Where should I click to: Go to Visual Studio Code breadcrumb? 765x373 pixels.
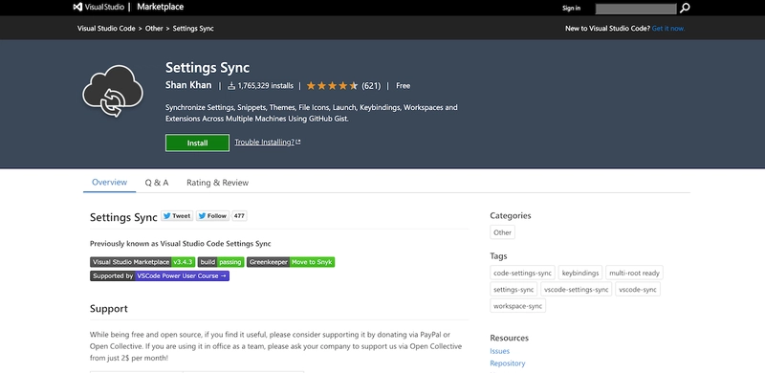pyautogui.click(x=106, y=29)
